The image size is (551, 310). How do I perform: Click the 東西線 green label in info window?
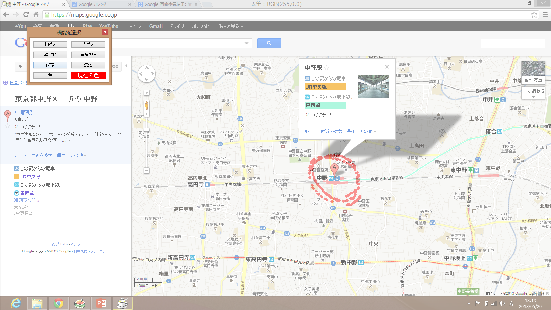[x=325, y=105]
